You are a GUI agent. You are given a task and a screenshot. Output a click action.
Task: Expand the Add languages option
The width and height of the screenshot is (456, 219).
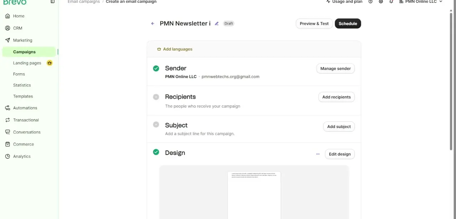[175, 49]
